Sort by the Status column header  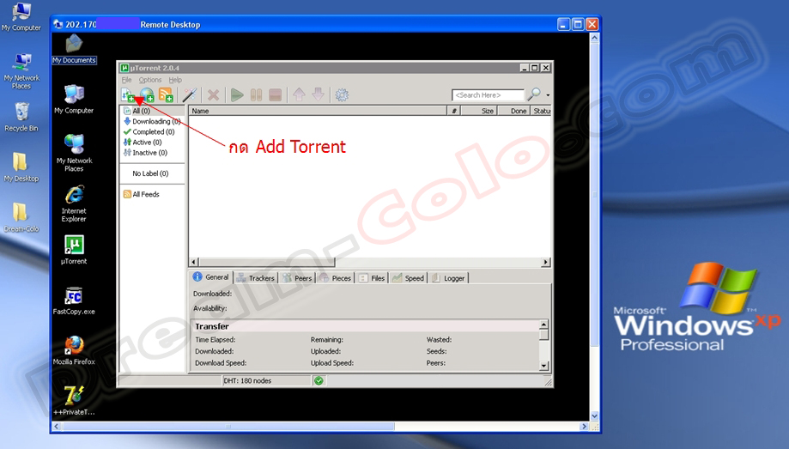(541, 111)
